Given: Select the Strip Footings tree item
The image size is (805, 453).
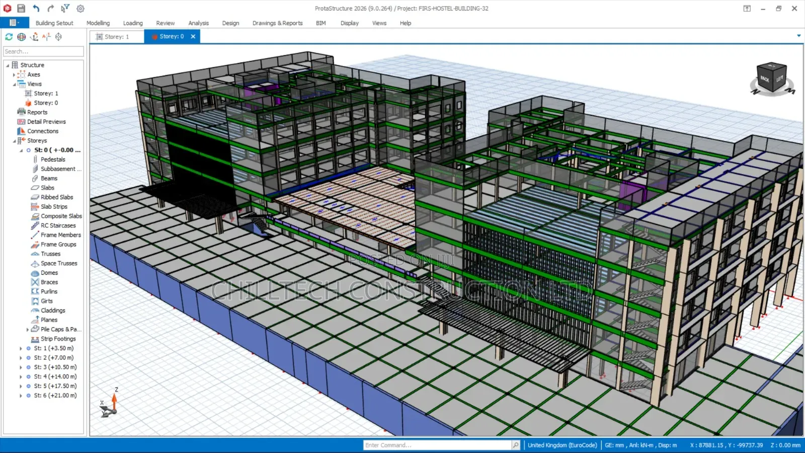Looking at the screenshot, I should pyautogui.click(x=58, y=339).
